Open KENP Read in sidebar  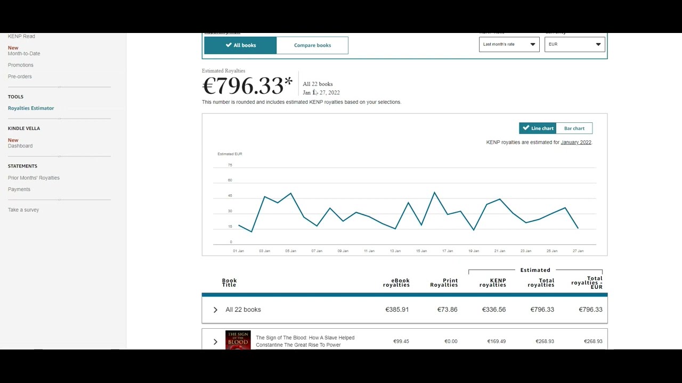tap(21, 36)
